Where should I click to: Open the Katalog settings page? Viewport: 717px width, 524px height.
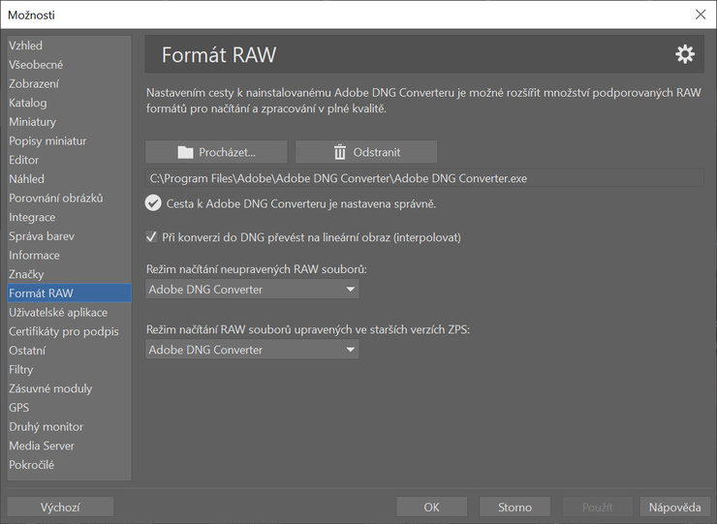tap(69, 103)
